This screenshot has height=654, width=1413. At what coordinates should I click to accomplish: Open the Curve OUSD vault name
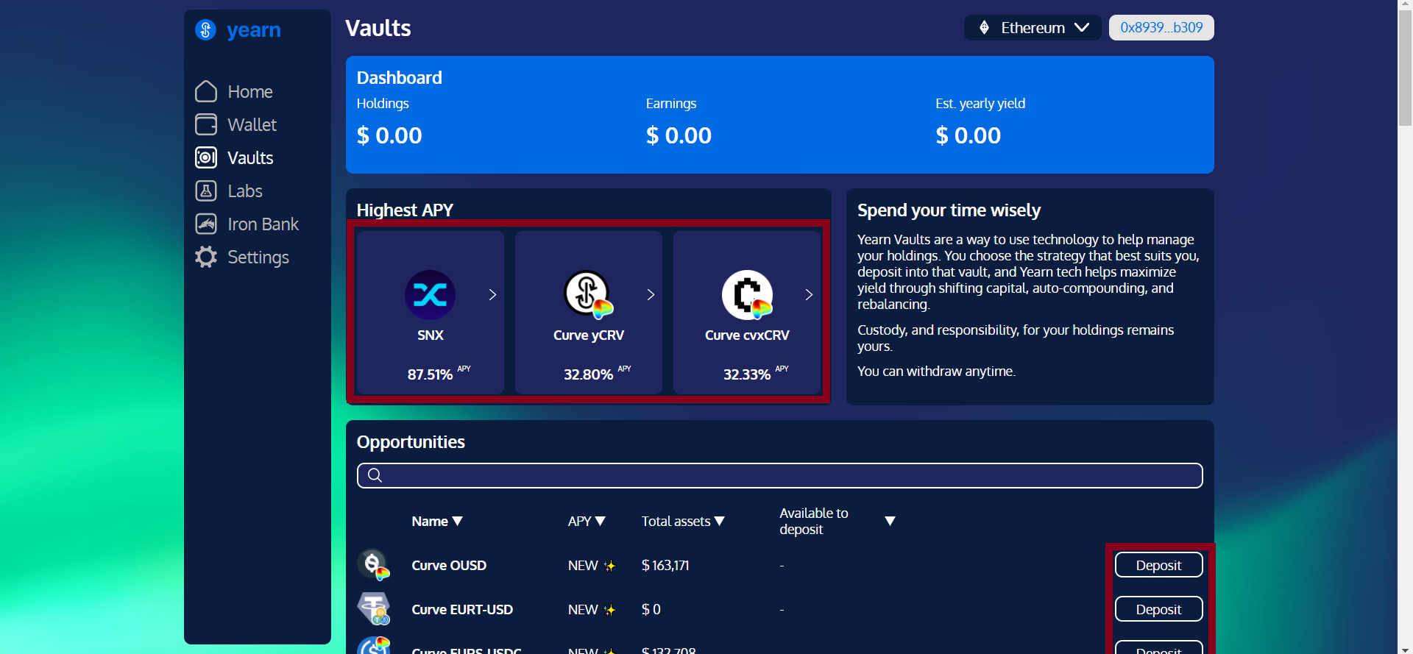click(x=449, y=565)
